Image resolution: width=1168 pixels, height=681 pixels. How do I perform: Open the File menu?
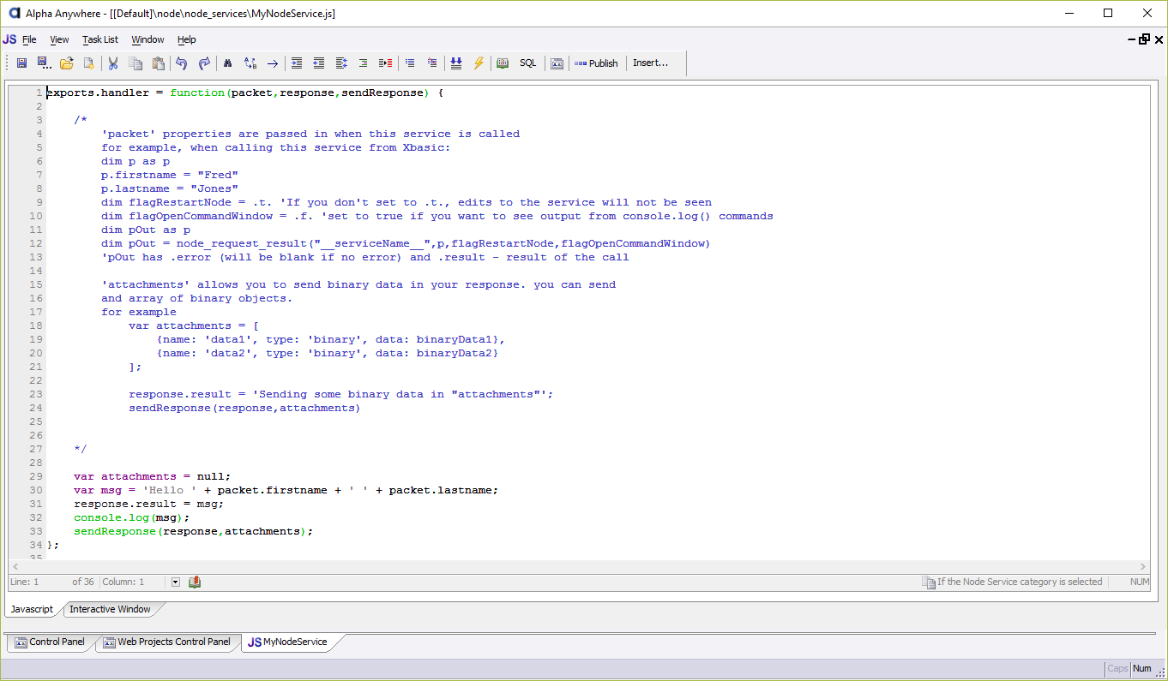click(29, 39)
